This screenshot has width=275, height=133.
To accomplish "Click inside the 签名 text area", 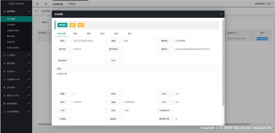I will click(x=137, y=78).
